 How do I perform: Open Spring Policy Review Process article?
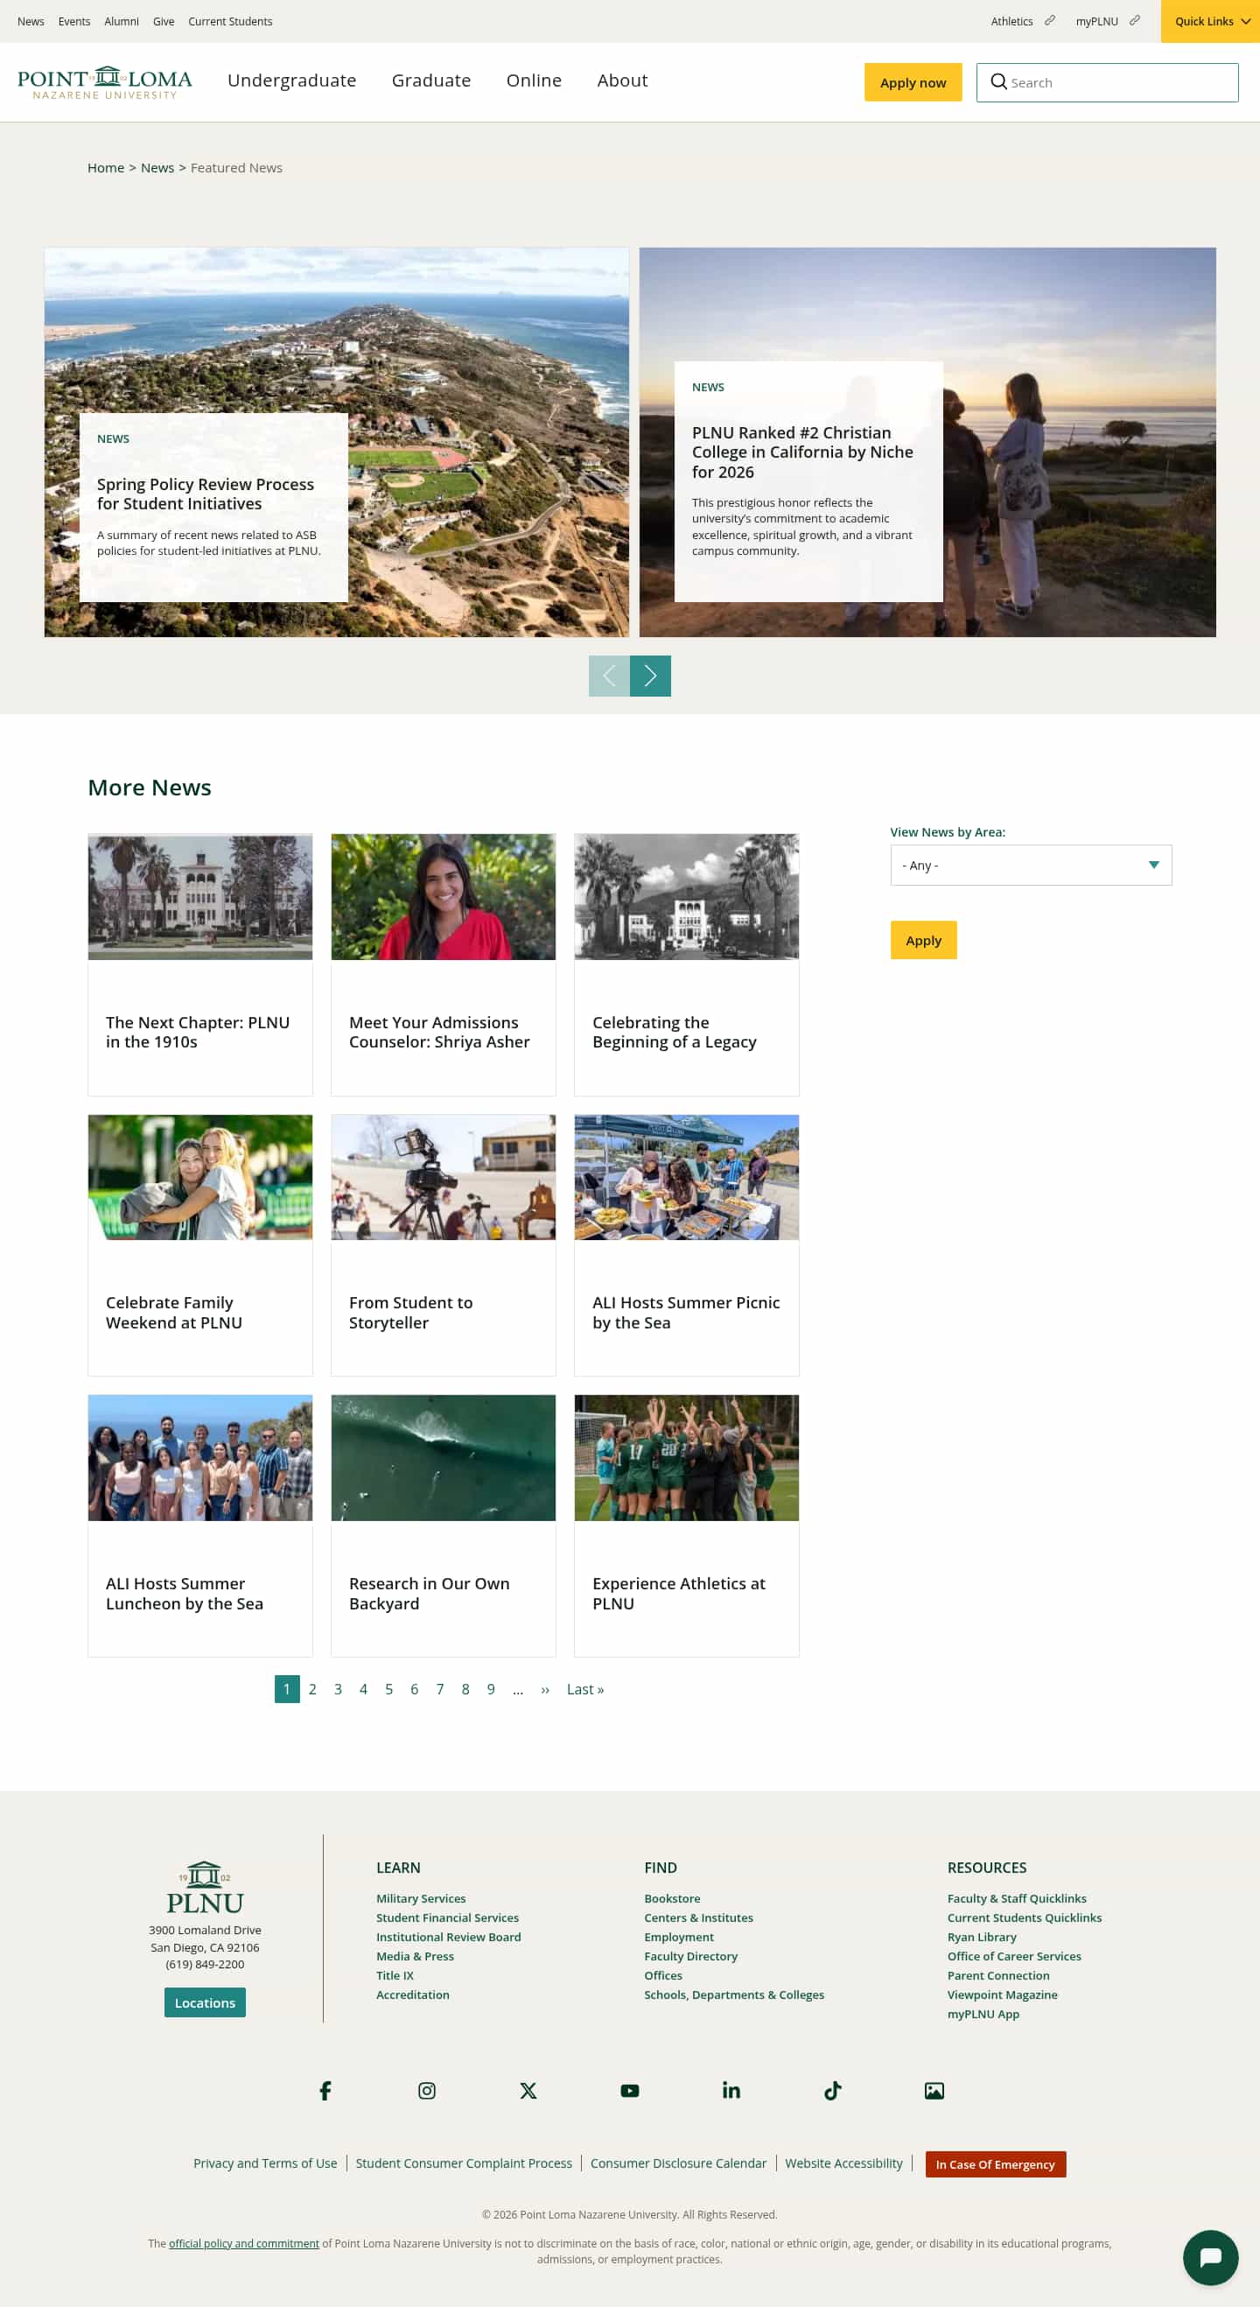[205, 494]
